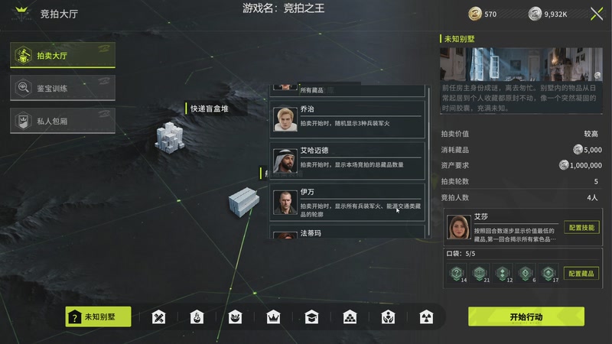Switch to 鉴宝训练 tab

click(x=63, y=88)
